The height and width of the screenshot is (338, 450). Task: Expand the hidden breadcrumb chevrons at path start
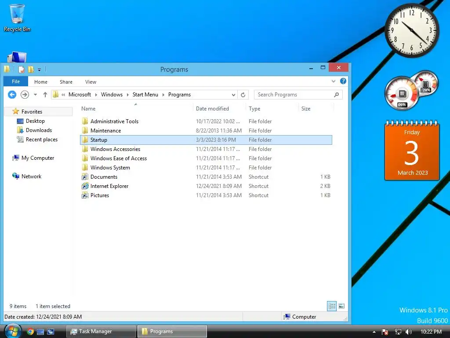click(63, 95)
